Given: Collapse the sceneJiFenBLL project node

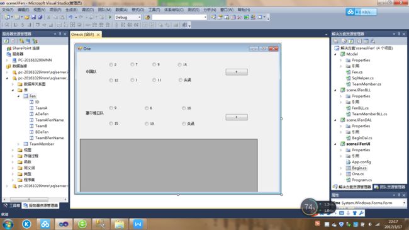Looking at the screenshot, I should (335, 90).
